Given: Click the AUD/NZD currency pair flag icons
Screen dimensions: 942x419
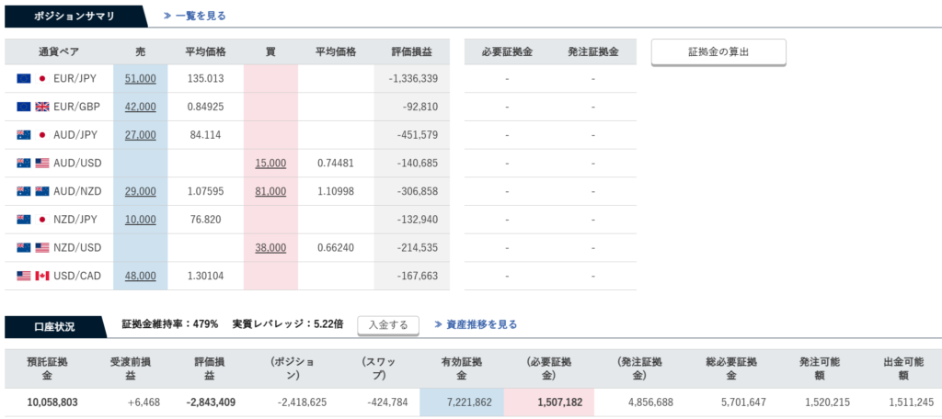Looking at the screenshot, I should (32, 191).
